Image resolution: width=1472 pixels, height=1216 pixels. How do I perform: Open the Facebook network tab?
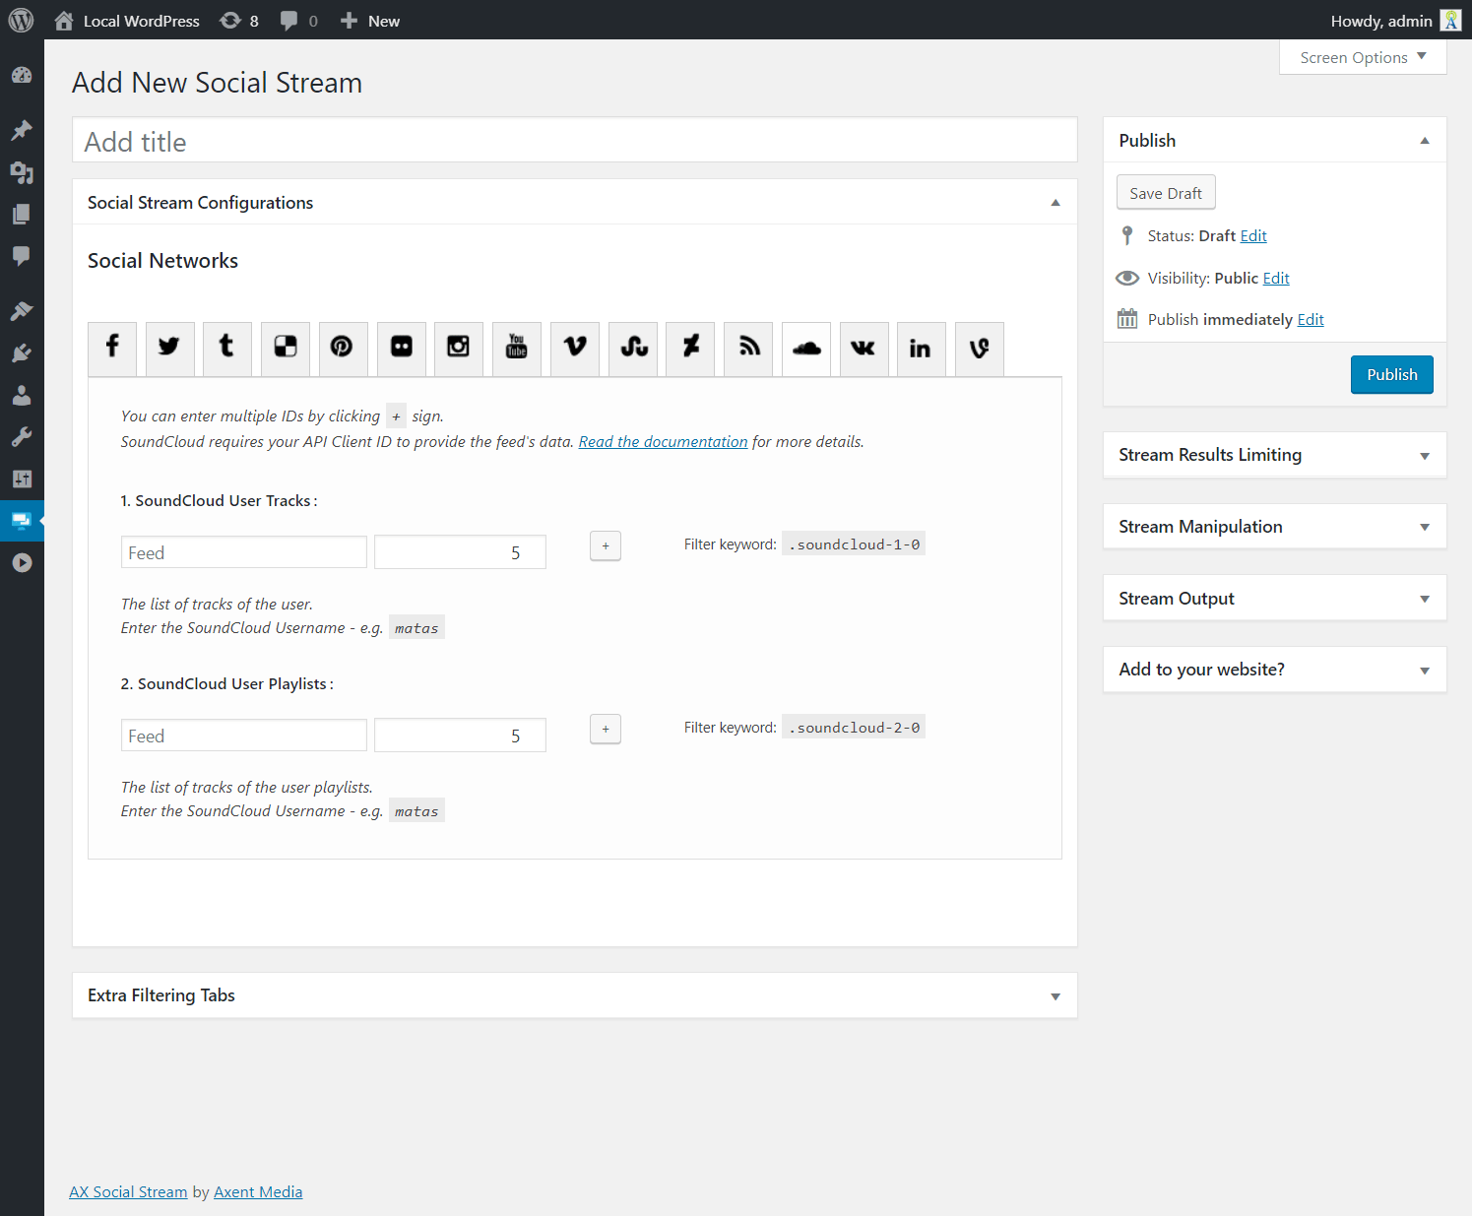[112, 348]
